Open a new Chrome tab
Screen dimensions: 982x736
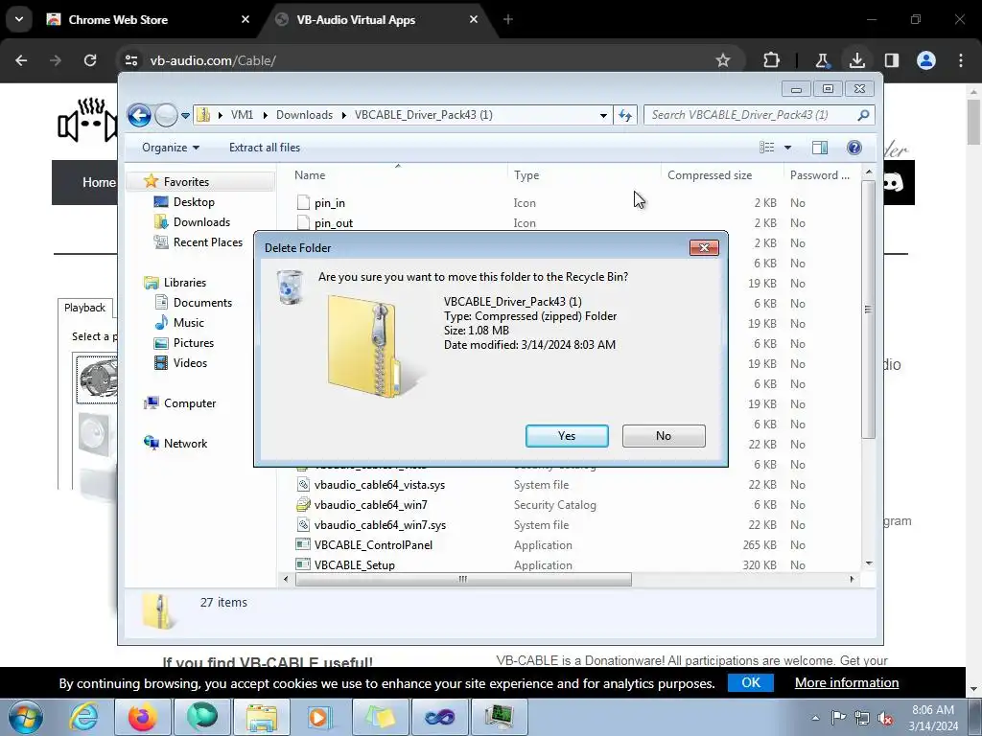click(508, 20)
